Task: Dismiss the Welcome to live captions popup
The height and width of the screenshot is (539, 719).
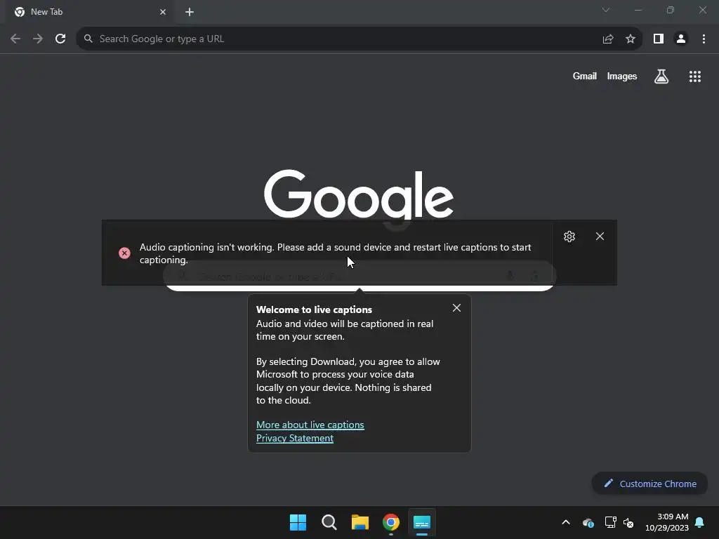Action: [x=456, y=308]
